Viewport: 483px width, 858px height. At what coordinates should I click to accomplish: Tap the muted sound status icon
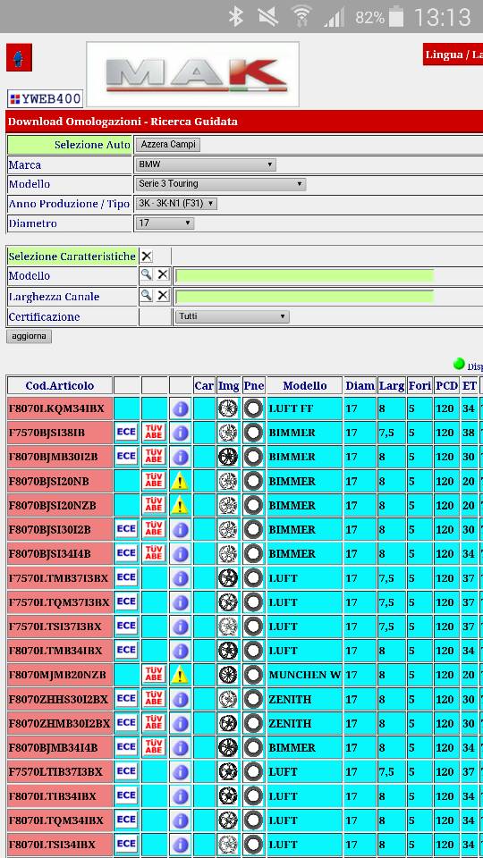click(267, 17)
